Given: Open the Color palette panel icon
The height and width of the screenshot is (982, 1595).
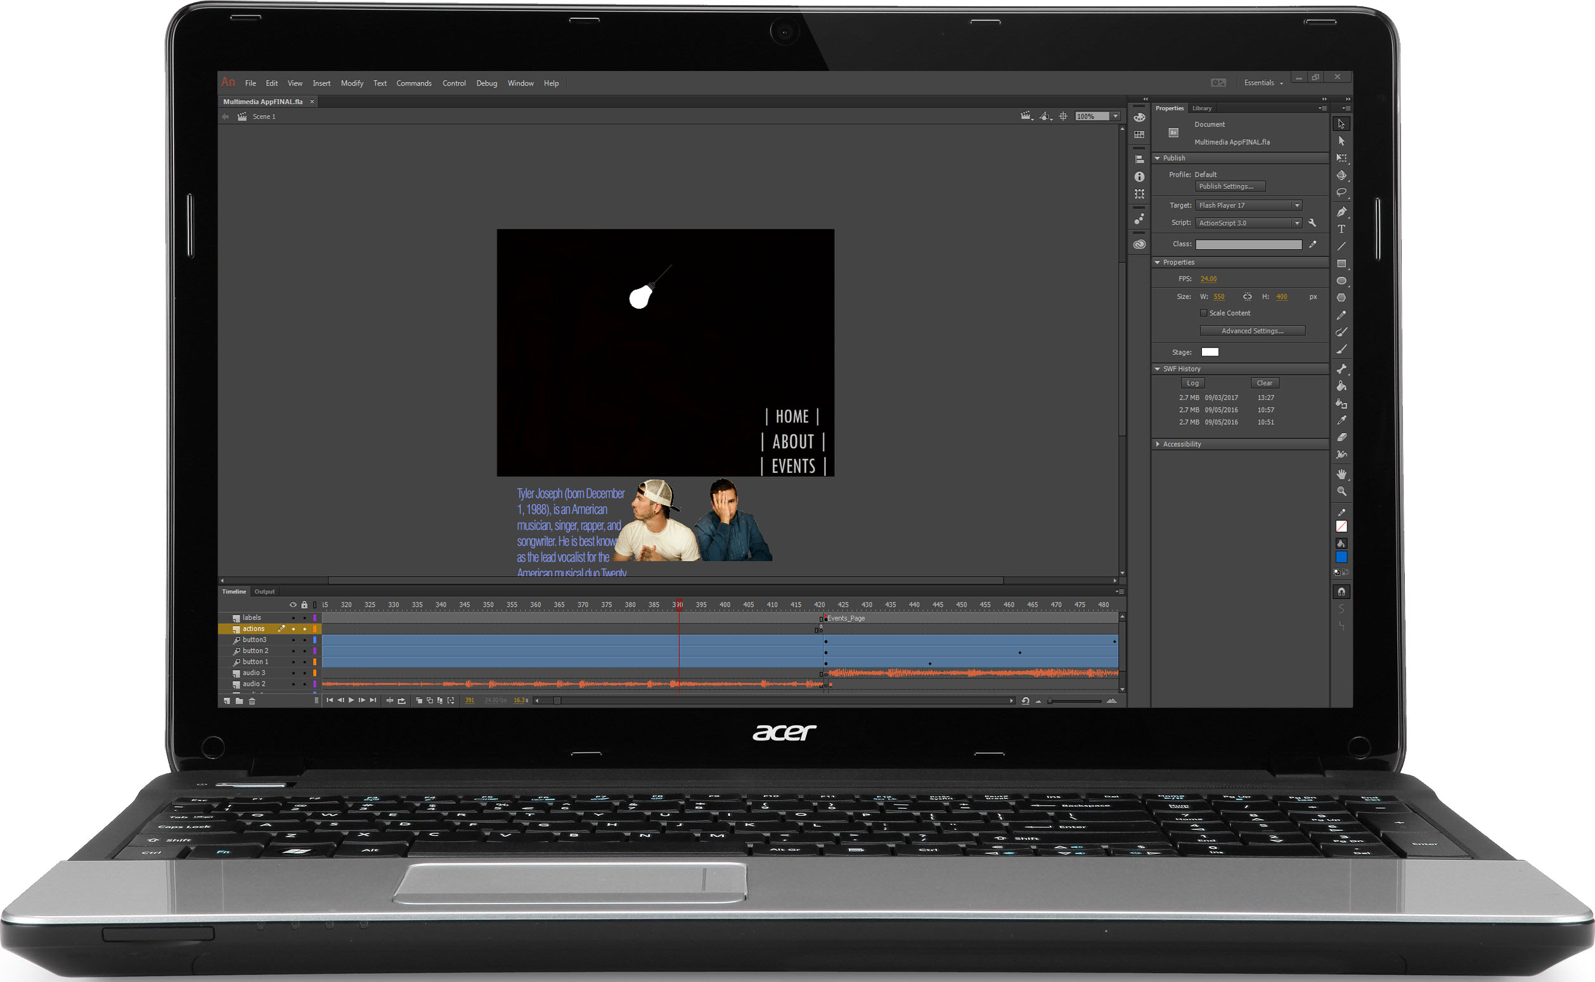Looking at the screenshot, I should coord(1139,117).
